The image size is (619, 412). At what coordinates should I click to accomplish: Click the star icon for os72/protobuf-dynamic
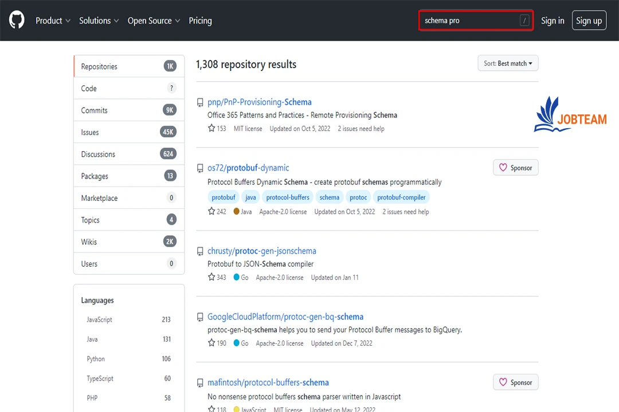tap(211, 212)
